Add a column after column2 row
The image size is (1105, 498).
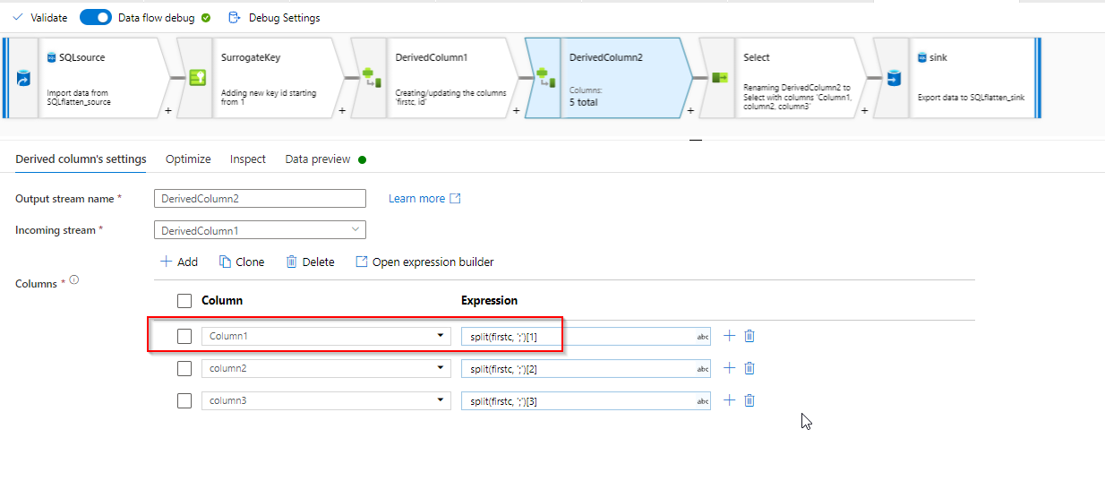tap(729, 368)
